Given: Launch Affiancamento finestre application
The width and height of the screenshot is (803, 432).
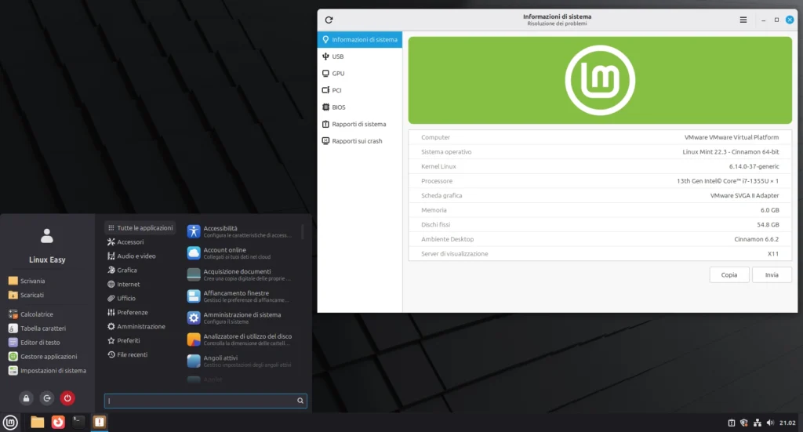Looking at the screenshot, I should click(242, 296).
